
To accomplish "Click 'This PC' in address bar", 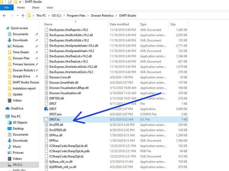I will point(41,15).
